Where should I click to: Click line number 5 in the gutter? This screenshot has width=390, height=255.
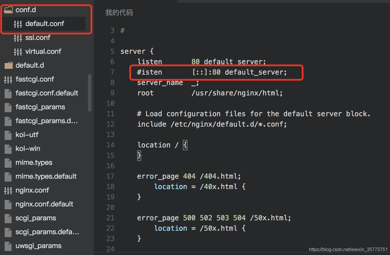[112, 51]
